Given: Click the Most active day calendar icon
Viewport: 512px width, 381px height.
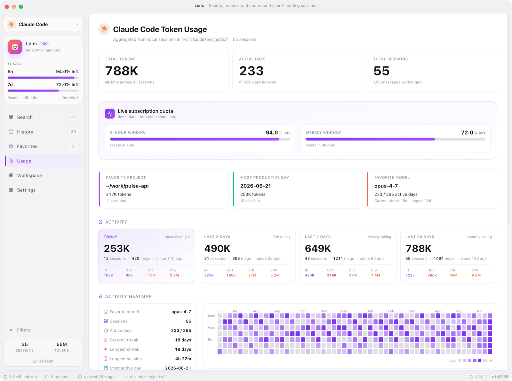Looking at the screenshot, I should (106, 368).
